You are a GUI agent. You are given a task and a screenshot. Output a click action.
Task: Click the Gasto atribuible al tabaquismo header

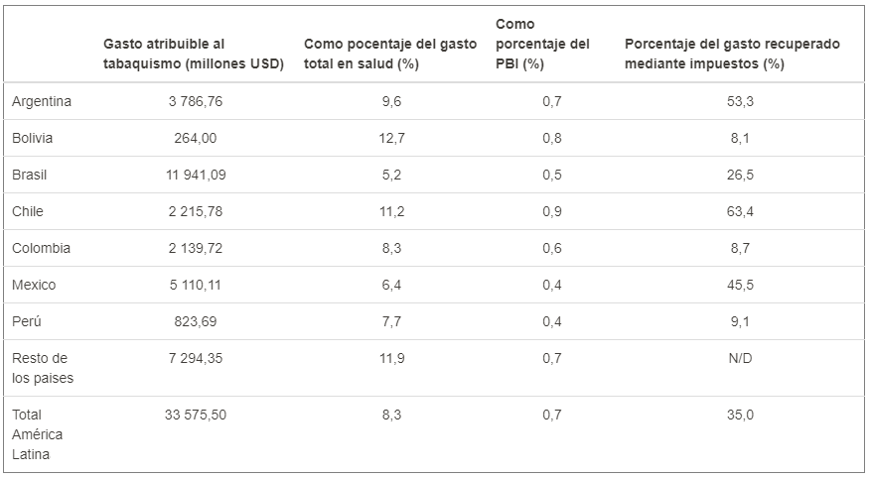pos(194,54)
